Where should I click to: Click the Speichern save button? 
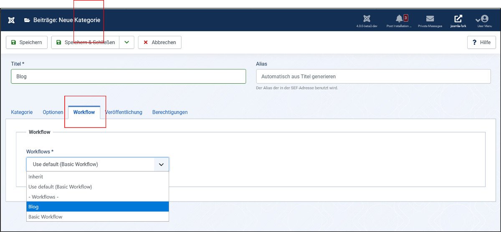tap(27, 42)
